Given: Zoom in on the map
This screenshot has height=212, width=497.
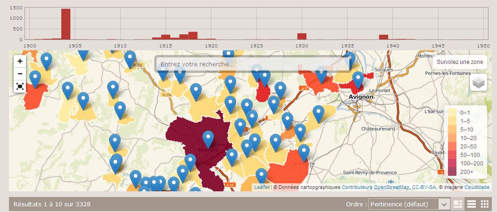Looking at the screenshot, I should tap(20, 62).
